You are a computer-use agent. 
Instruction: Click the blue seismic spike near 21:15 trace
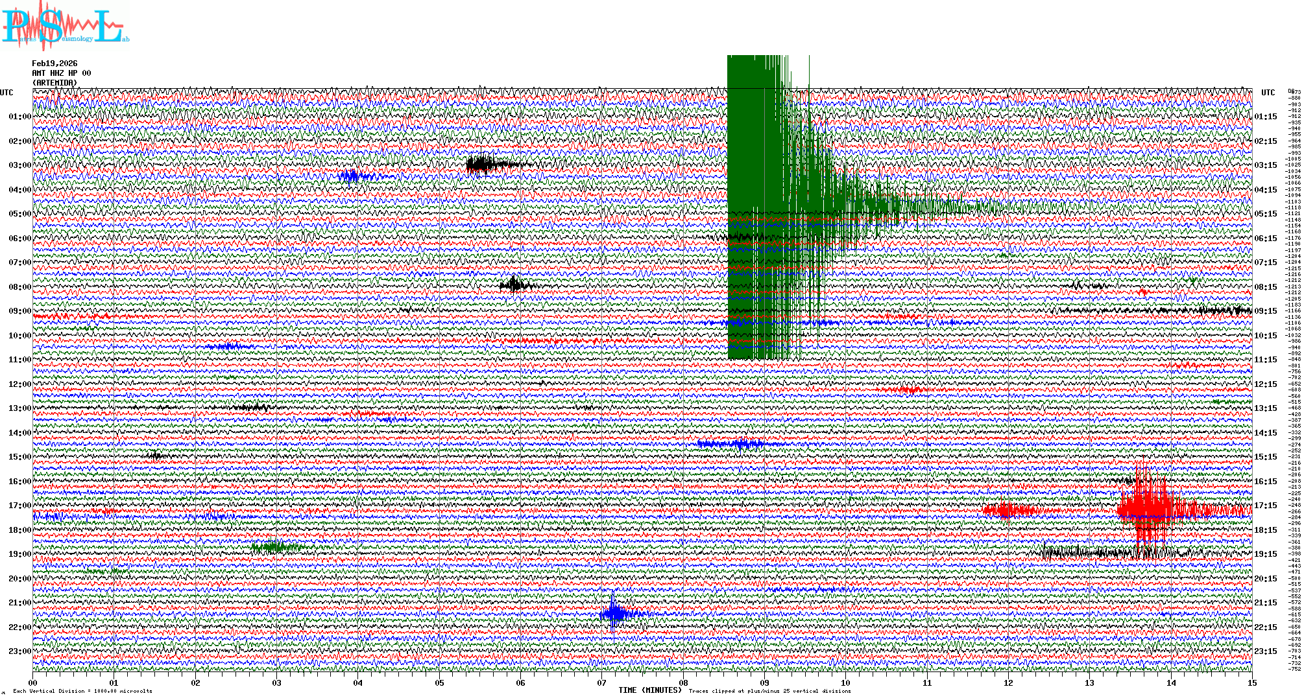pyautogui.click(x=614, y=614)
